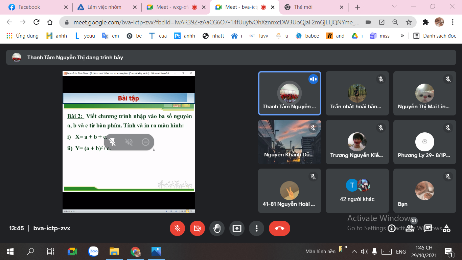
Task: Expand hidden bookmarks with the double chevron
Action: [402, 36]
